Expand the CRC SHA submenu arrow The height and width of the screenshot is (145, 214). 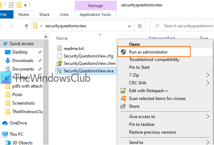208,83
